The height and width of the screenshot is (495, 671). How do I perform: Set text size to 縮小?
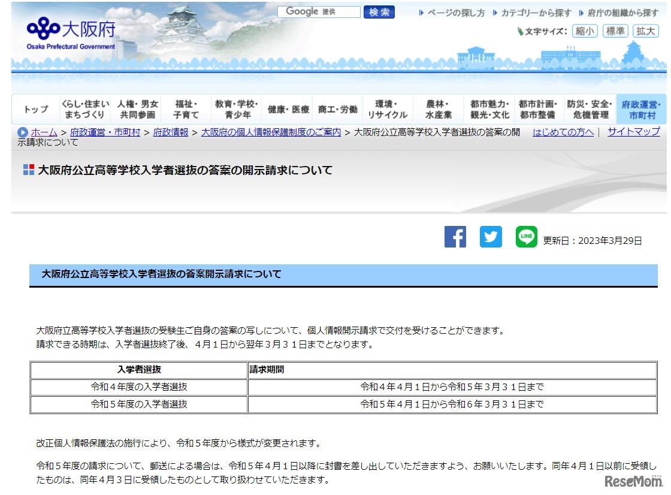585,31
